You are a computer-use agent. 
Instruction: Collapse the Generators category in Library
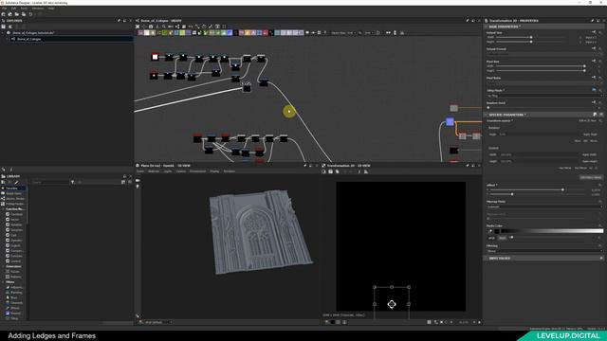click(x=3, y=266)
